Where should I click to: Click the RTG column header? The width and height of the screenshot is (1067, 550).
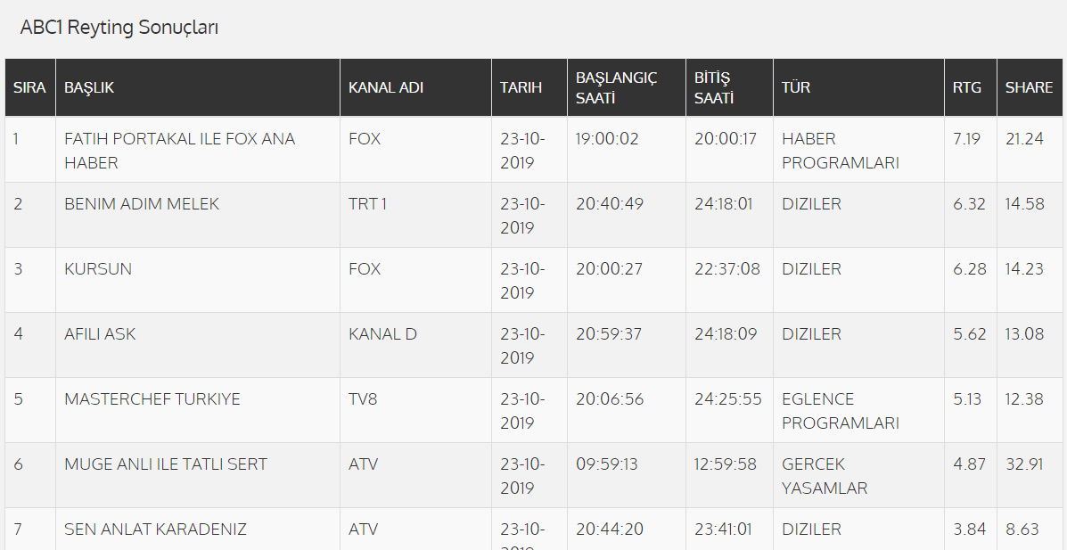point(967,87)
